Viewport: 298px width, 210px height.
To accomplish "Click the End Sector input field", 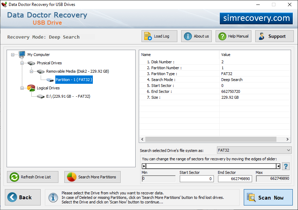I will pos(235,179).
